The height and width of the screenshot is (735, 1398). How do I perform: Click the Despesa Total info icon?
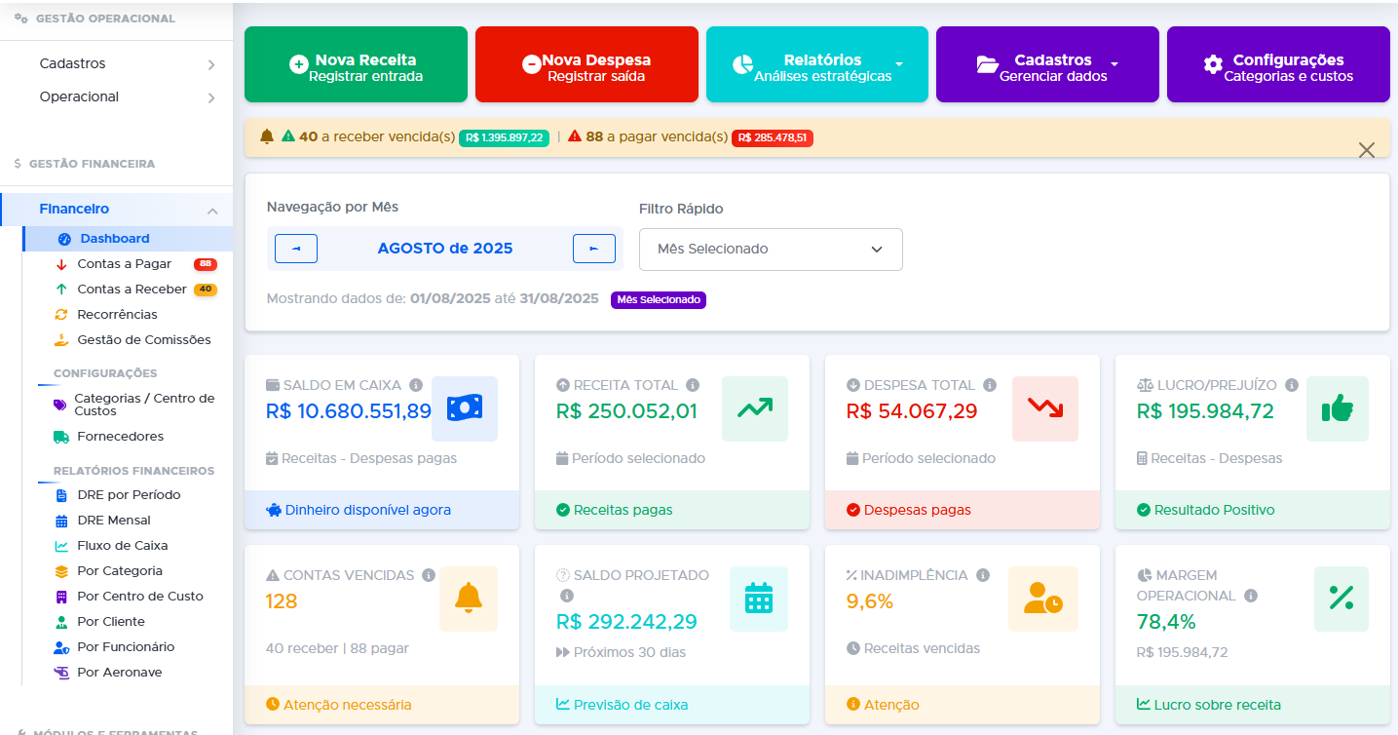991,384
